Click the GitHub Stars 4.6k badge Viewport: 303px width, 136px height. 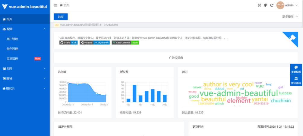pyautogui.click(x=68, y=43)
